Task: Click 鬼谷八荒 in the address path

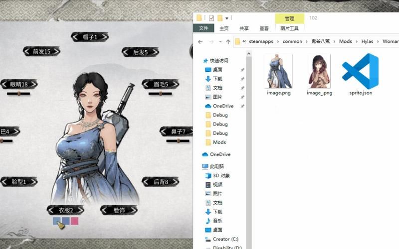Action: (x=321, y=41)
